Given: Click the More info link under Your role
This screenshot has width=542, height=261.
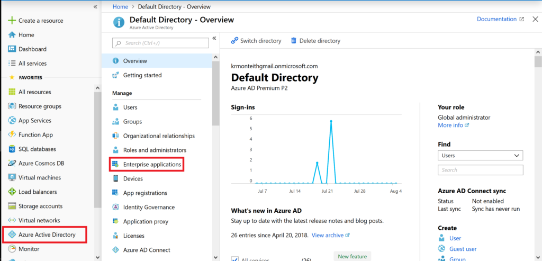Looking at the screenshot, I should click(x=453, y=125).
